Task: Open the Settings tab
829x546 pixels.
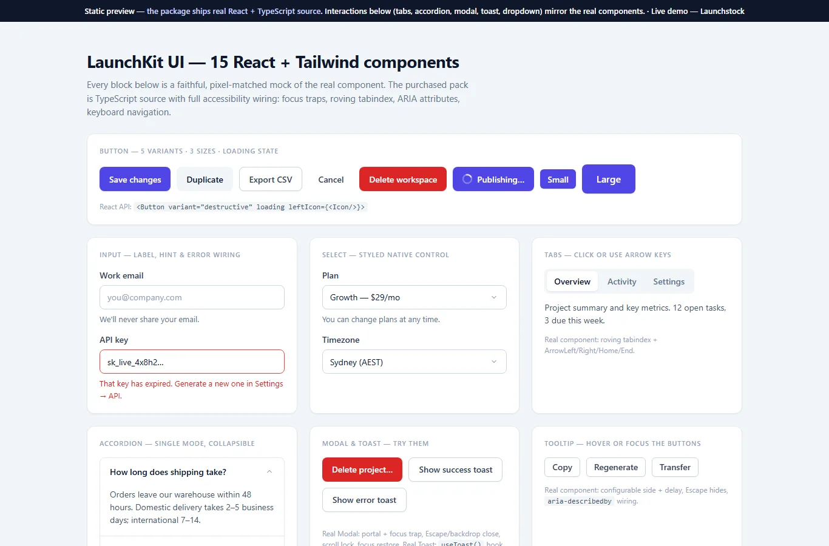Action: [669, 281]
